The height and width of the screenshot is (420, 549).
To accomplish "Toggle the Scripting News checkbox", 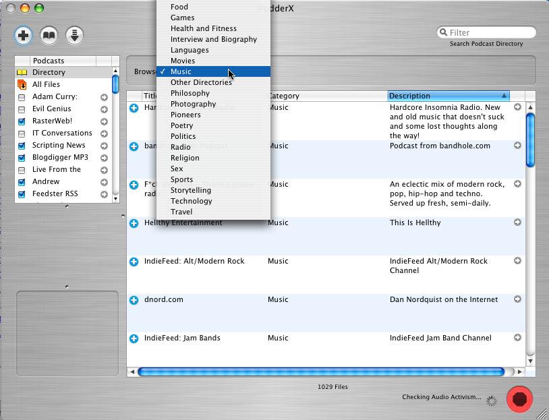I will coord(22,146).
